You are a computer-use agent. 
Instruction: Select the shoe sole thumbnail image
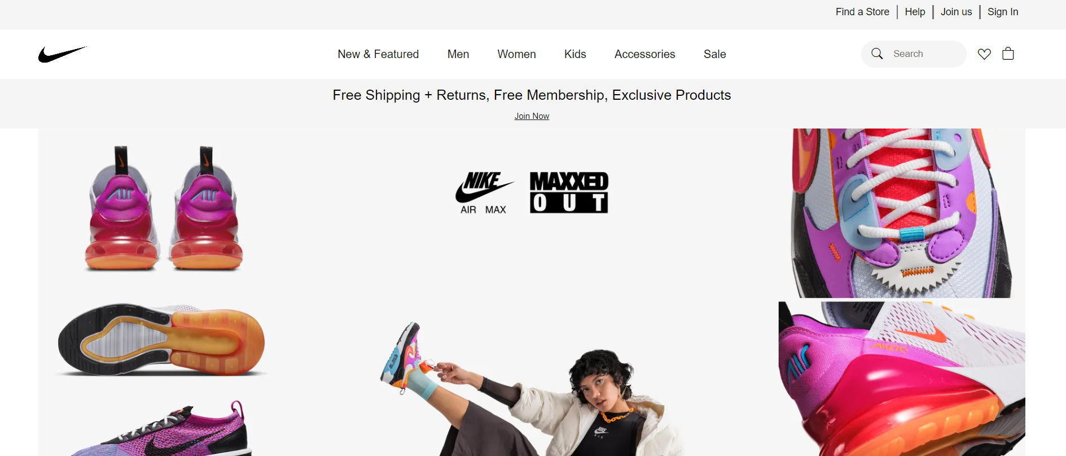point(161,340)
